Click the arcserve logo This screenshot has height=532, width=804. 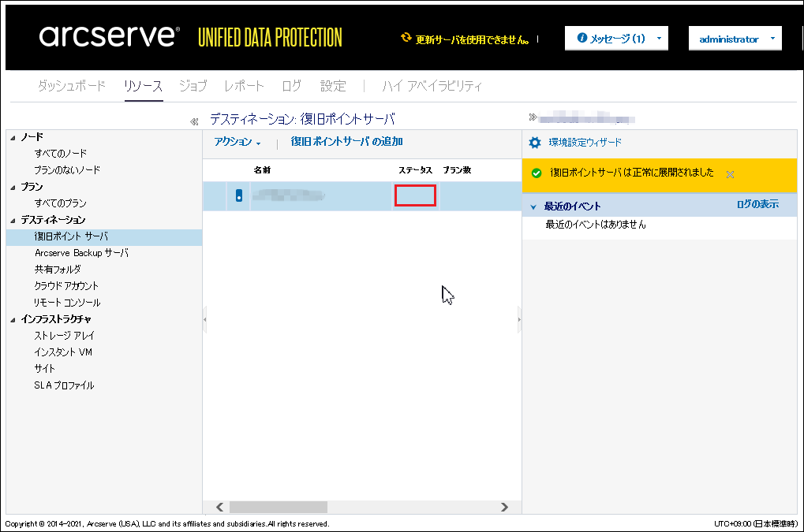click(x=109, y=35)
